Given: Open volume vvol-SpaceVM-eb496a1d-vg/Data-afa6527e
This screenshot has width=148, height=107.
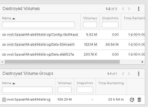Looking at the screenshot, I should [40, 54].
